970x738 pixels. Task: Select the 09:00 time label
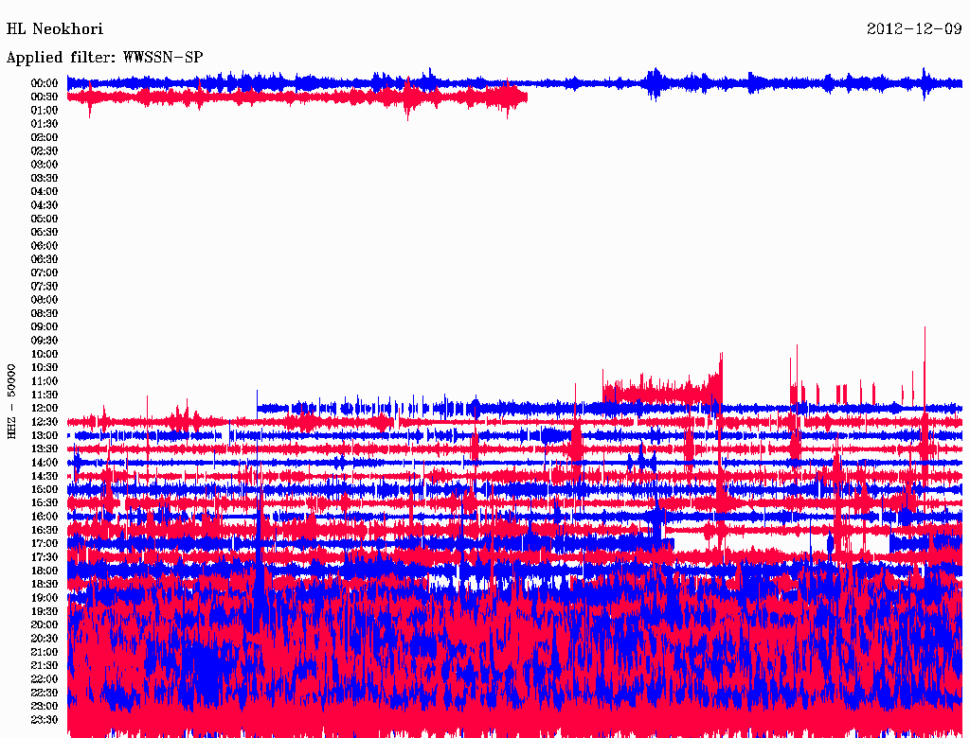(x=45, y=327)
